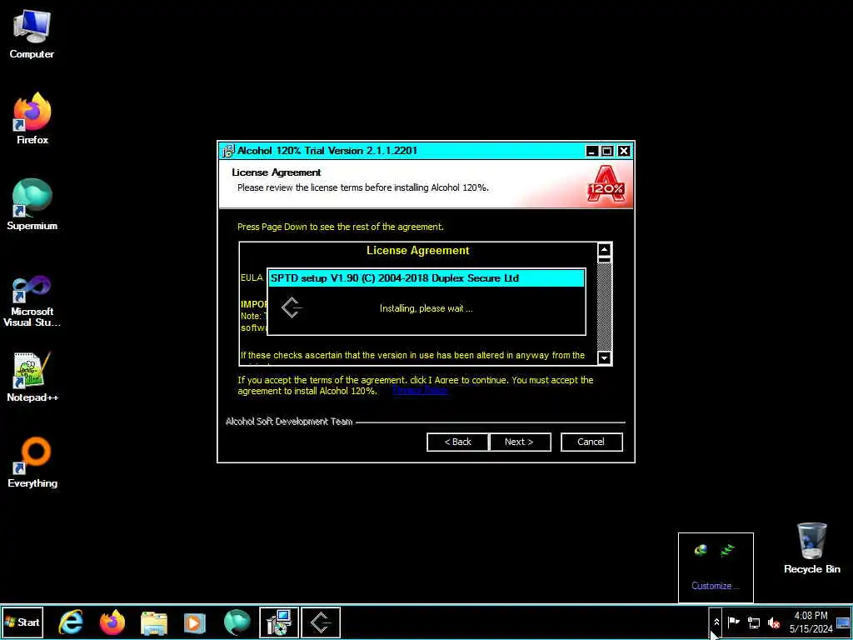Screen dimensions: 853x640
Task: Open the Customize... tray link
Action: pyautogui.click(x=716, y=586)
